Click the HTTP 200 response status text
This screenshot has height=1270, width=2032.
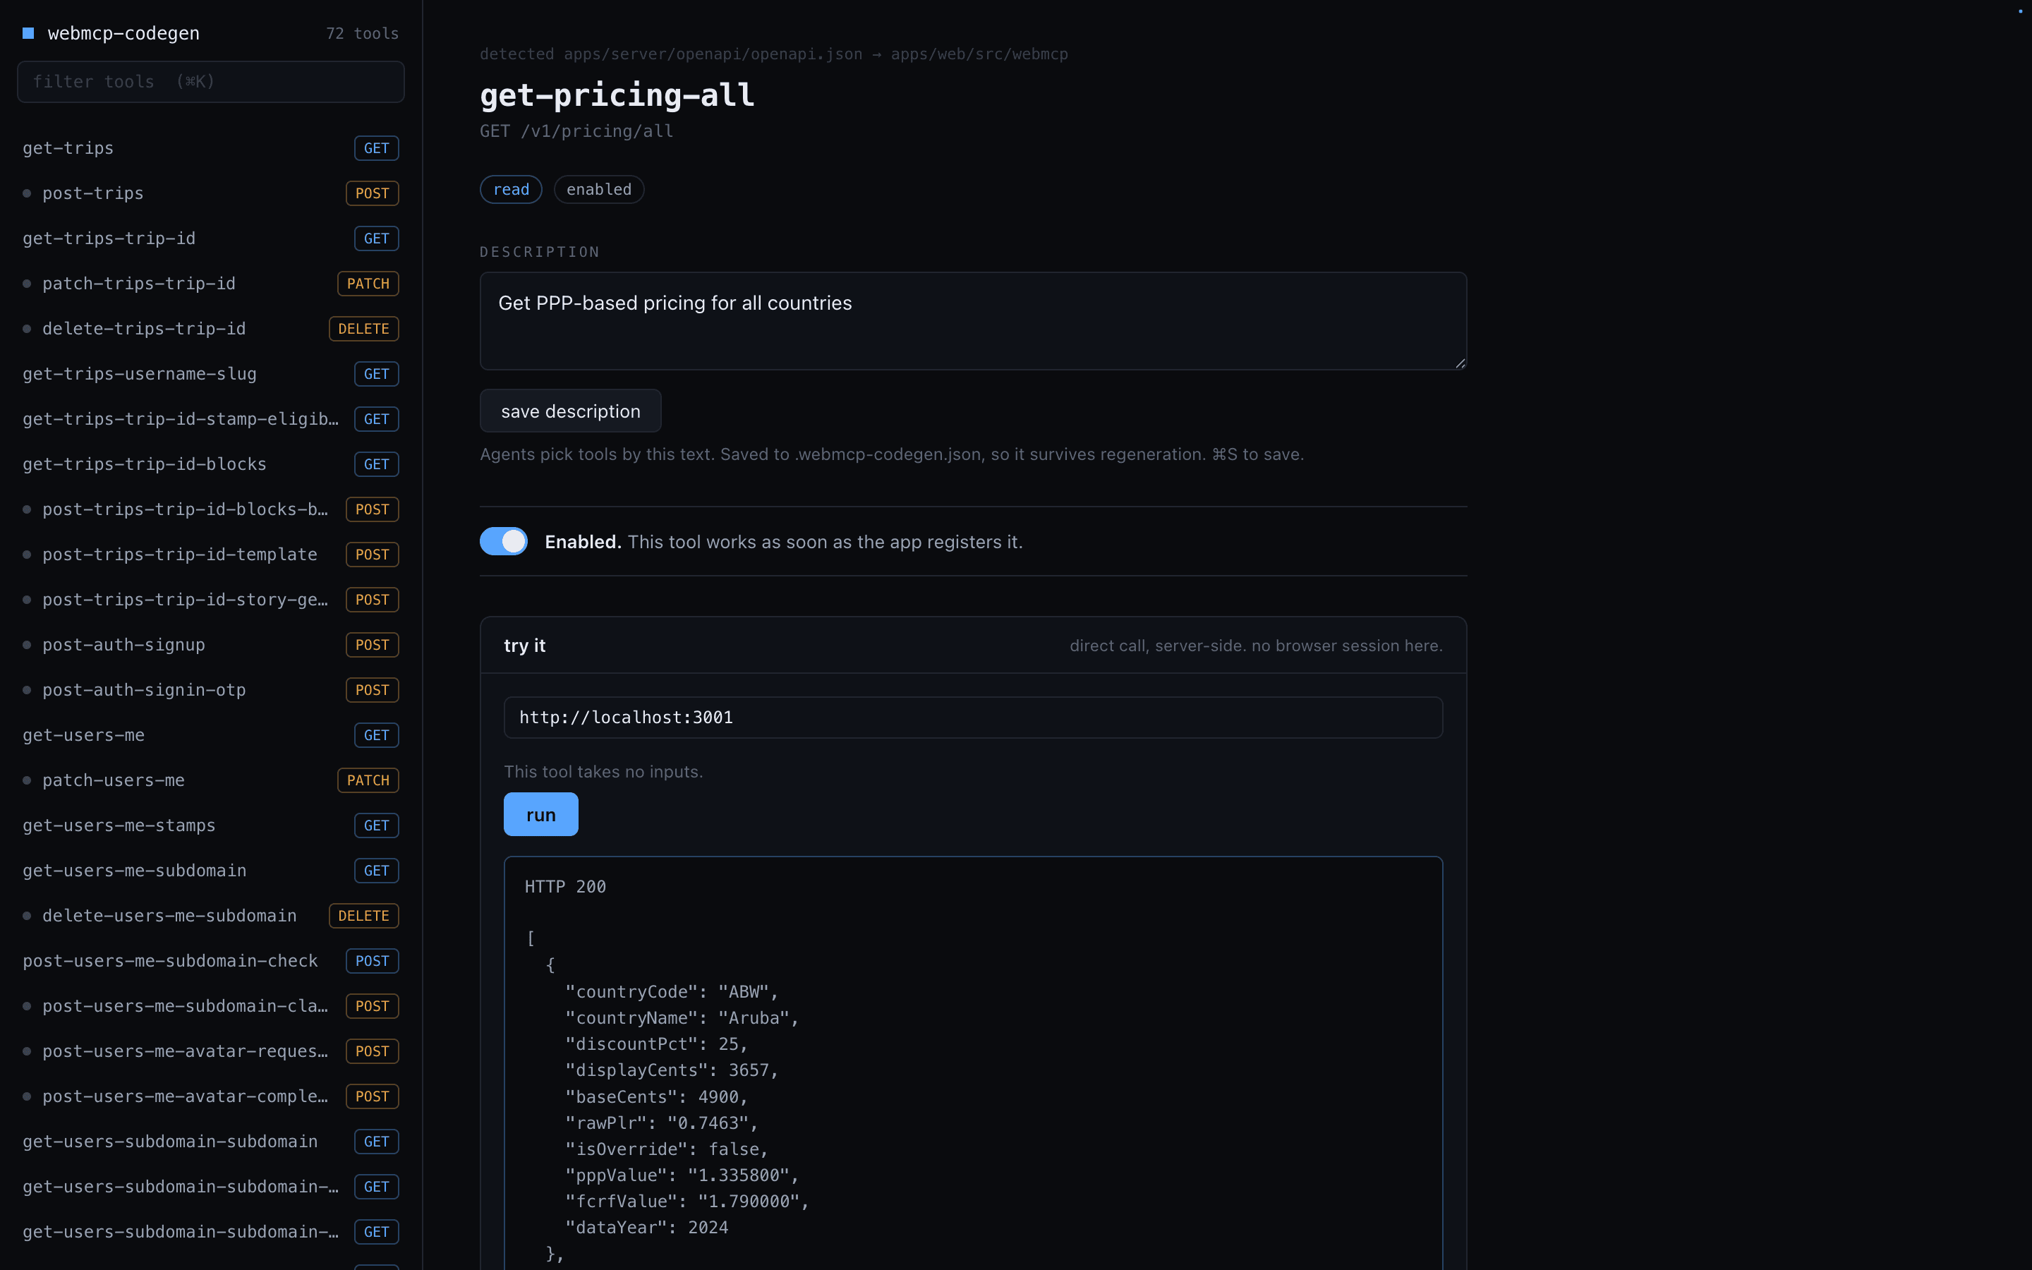[565, 887]
